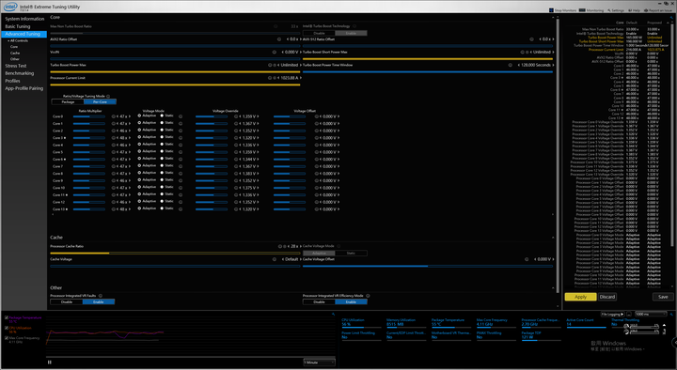Image resolution: width=677 pixels, height=370 pixels.
Task: Switch tuning mode to Package
Action: 68,101
